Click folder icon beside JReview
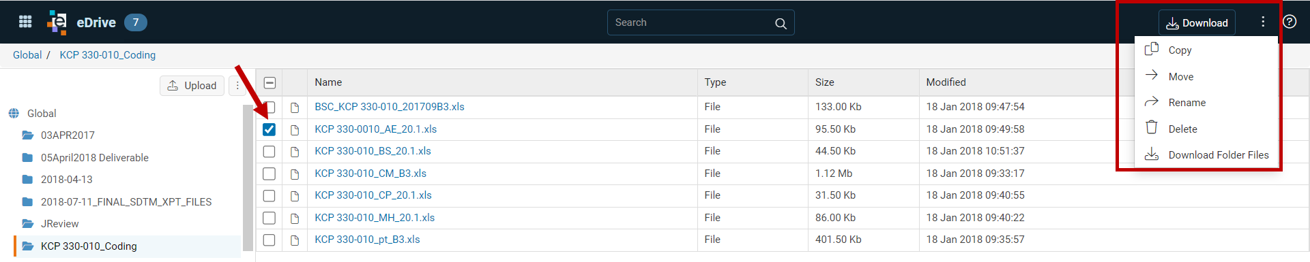The height and width of the screenshot is (262, 1310). click(27, 224)
